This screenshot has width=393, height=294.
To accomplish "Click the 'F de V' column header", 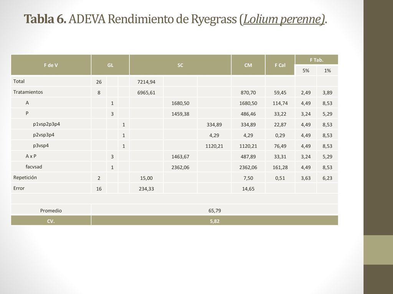I will point(51,65).
